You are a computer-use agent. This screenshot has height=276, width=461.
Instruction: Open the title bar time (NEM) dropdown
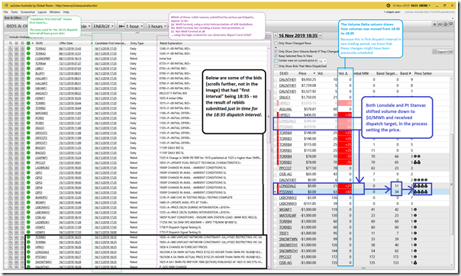430,5
